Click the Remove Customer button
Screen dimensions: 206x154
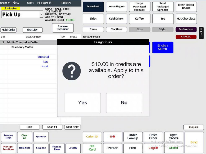63,28
